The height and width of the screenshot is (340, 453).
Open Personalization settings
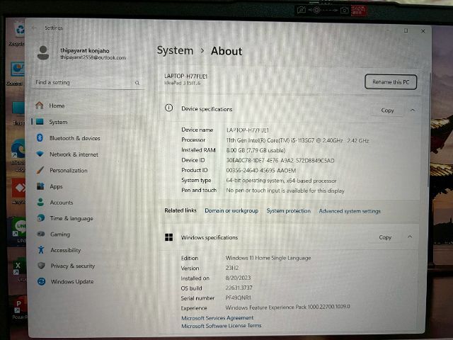coord(69,171)
